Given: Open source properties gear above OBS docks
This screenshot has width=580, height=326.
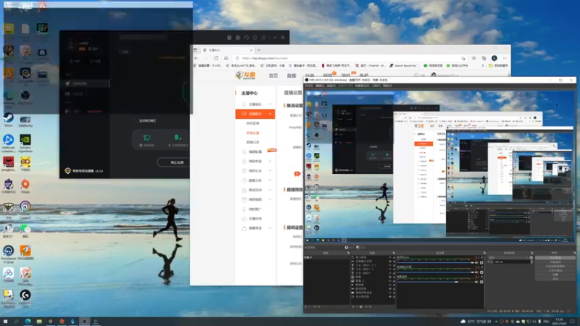Looking at the screenshot, I should (x=347, y=247).
